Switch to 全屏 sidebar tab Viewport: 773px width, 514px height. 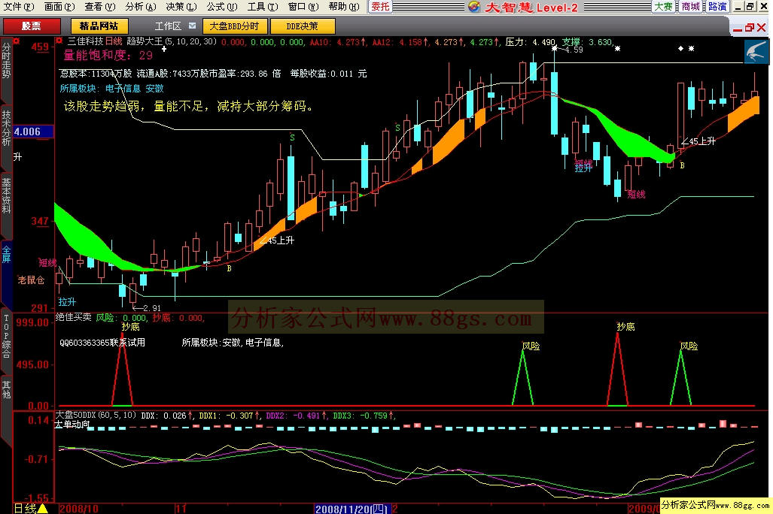tap(6, 255)
